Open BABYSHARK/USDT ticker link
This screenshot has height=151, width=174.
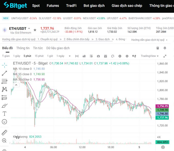[x=144, y=18]
